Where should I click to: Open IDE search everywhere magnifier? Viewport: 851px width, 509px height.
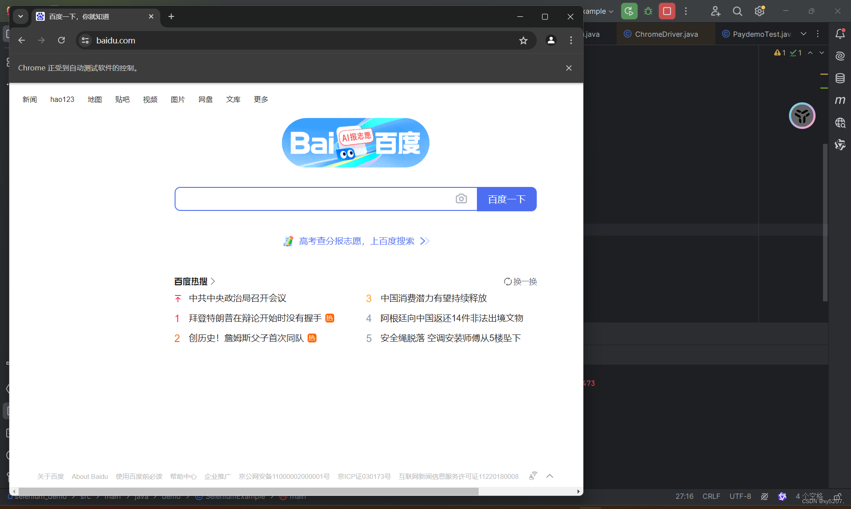coord(738,11)
